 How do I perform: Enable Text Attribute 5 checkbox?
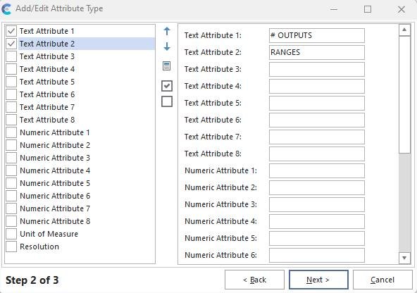11,82
